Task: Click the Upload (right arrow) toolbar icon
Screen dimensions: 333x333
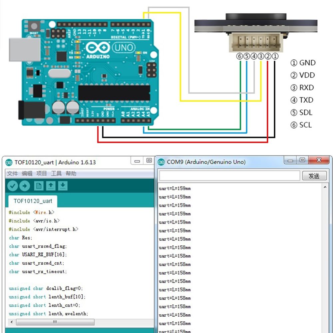Action: point(25,185)
